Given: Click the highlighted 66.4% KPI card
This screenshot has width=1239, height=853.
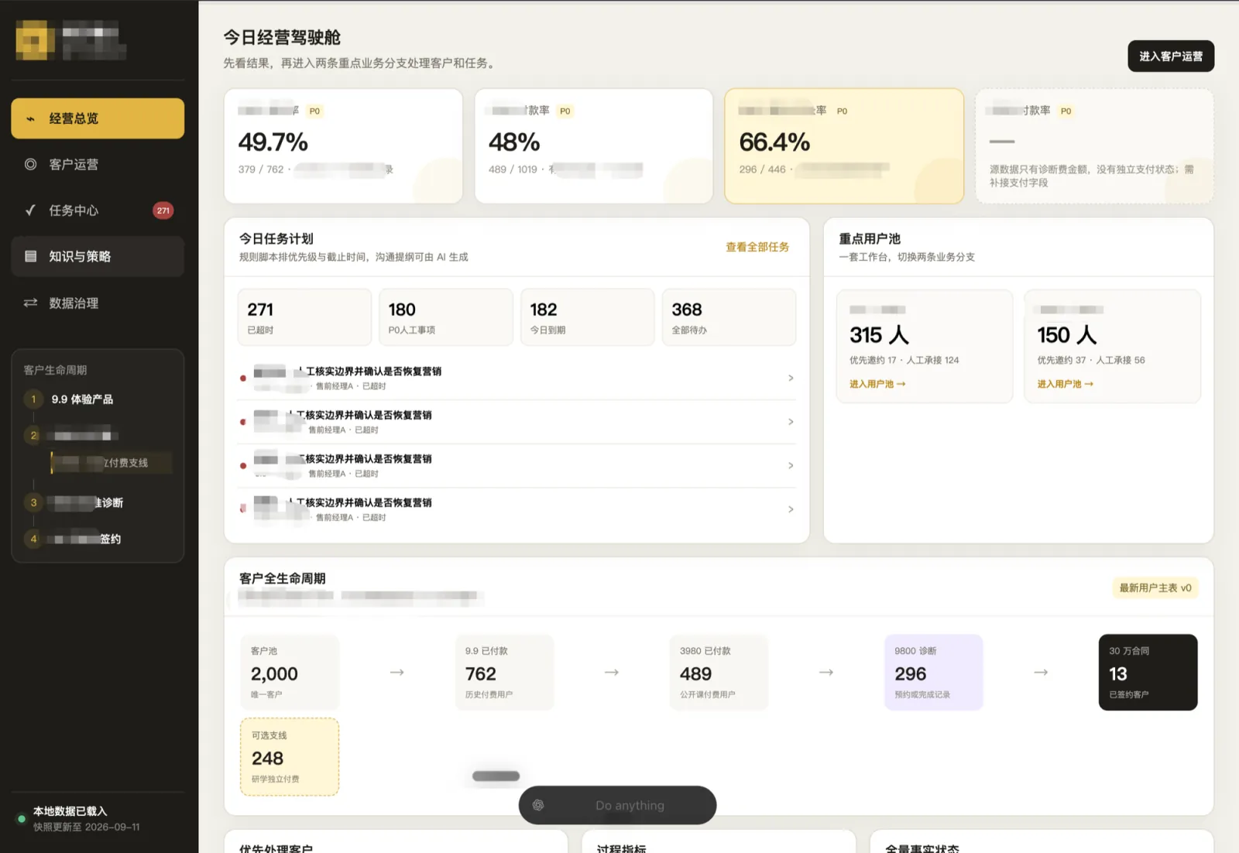Looking at the screenshot, I should (844, 146).
